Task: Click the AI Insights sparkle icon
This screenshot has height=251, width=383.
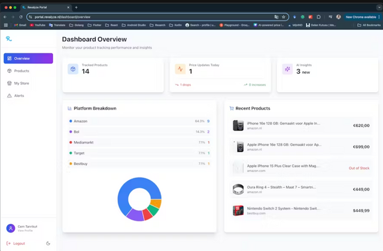Action: pyautogui.click(x=287, y=69)
